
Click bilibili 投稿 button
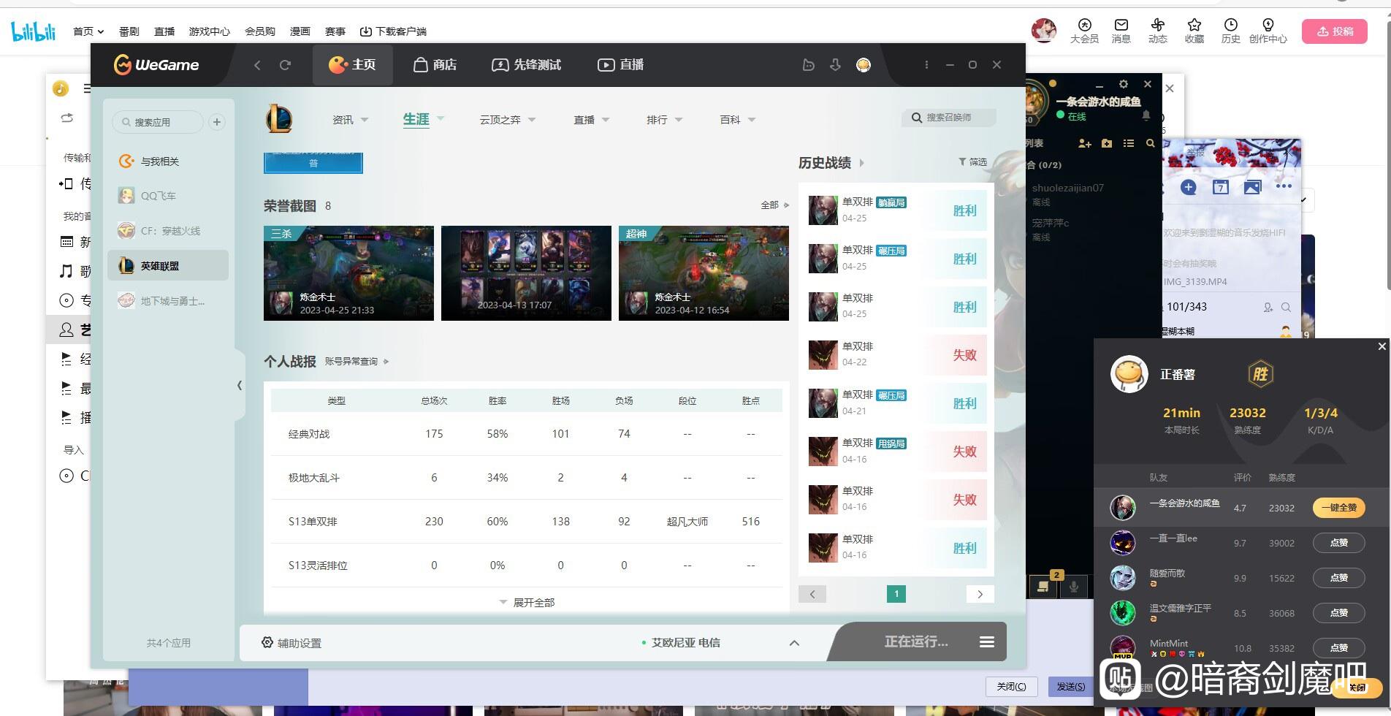(x=1335, y=31)
